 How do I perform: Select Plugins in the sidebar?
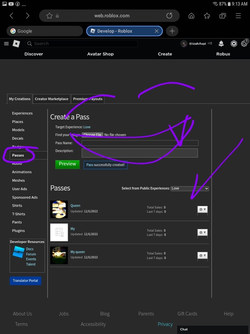pyautogui.click(x=19, y=231)
